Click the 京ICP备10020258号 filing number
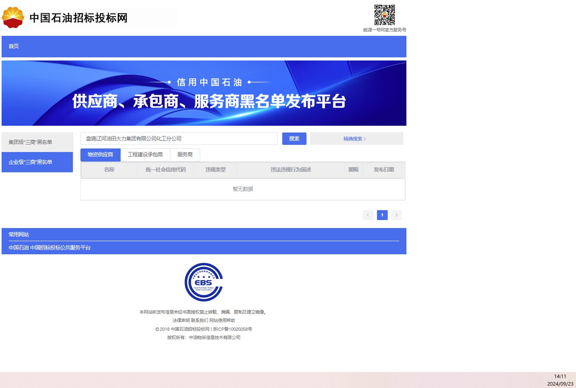Viewport: 576px width, 388px height. point(232,329)
